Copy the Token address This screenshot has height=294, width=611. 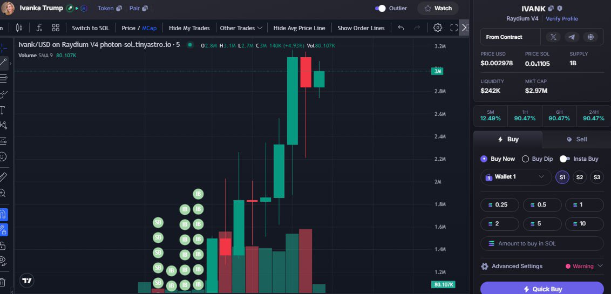click(119, 8)
